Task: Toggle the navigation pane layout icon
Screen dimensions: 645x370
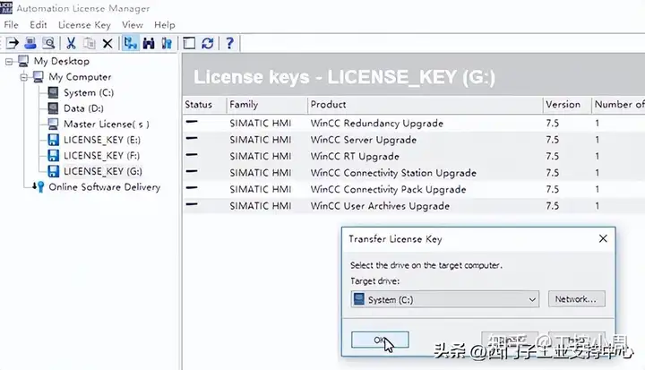Action: pos(189,43)
